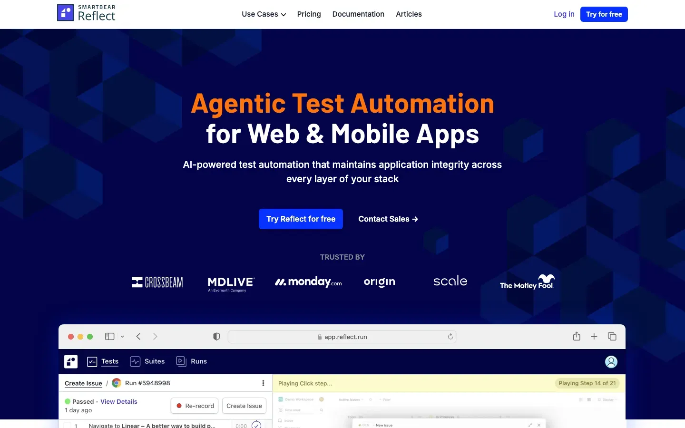Image resolution: width=685 pixels, height=428 pixels.
Task: Click the Log in link
Action: (x=564, y=14)
